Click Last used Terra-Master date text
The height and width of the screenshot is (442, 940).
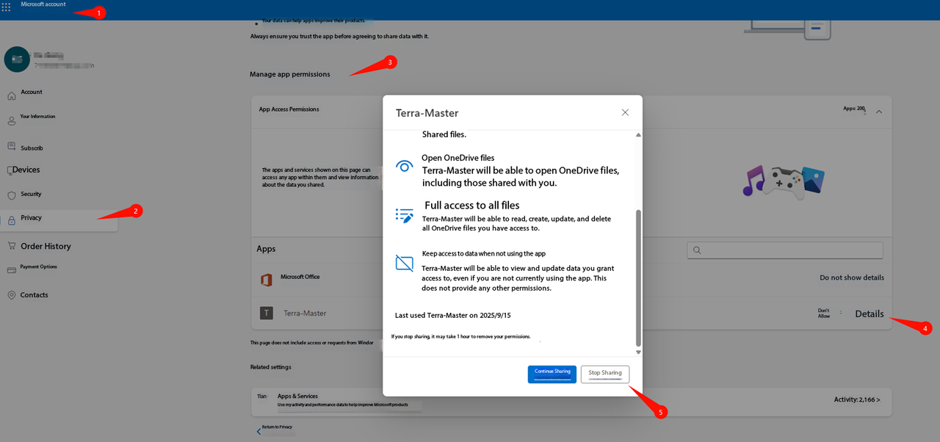tap(452, 315)
